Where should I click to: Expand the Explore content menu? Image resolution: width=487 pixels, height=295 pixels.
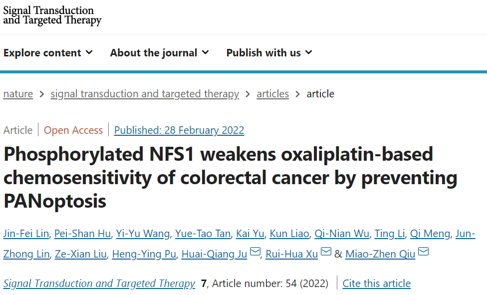[48, 53]
